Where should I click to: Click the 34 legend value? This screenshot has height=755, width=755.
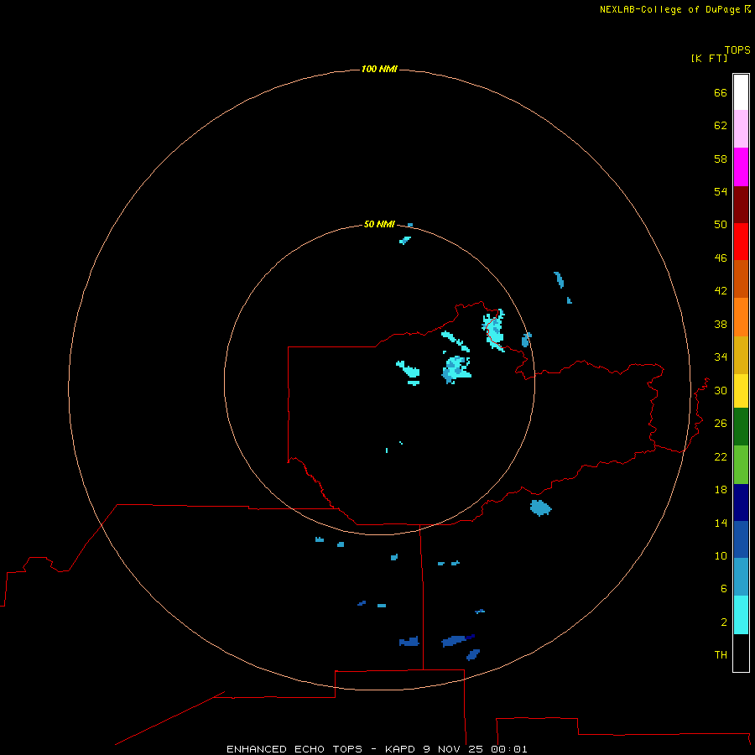coord(721,357)
